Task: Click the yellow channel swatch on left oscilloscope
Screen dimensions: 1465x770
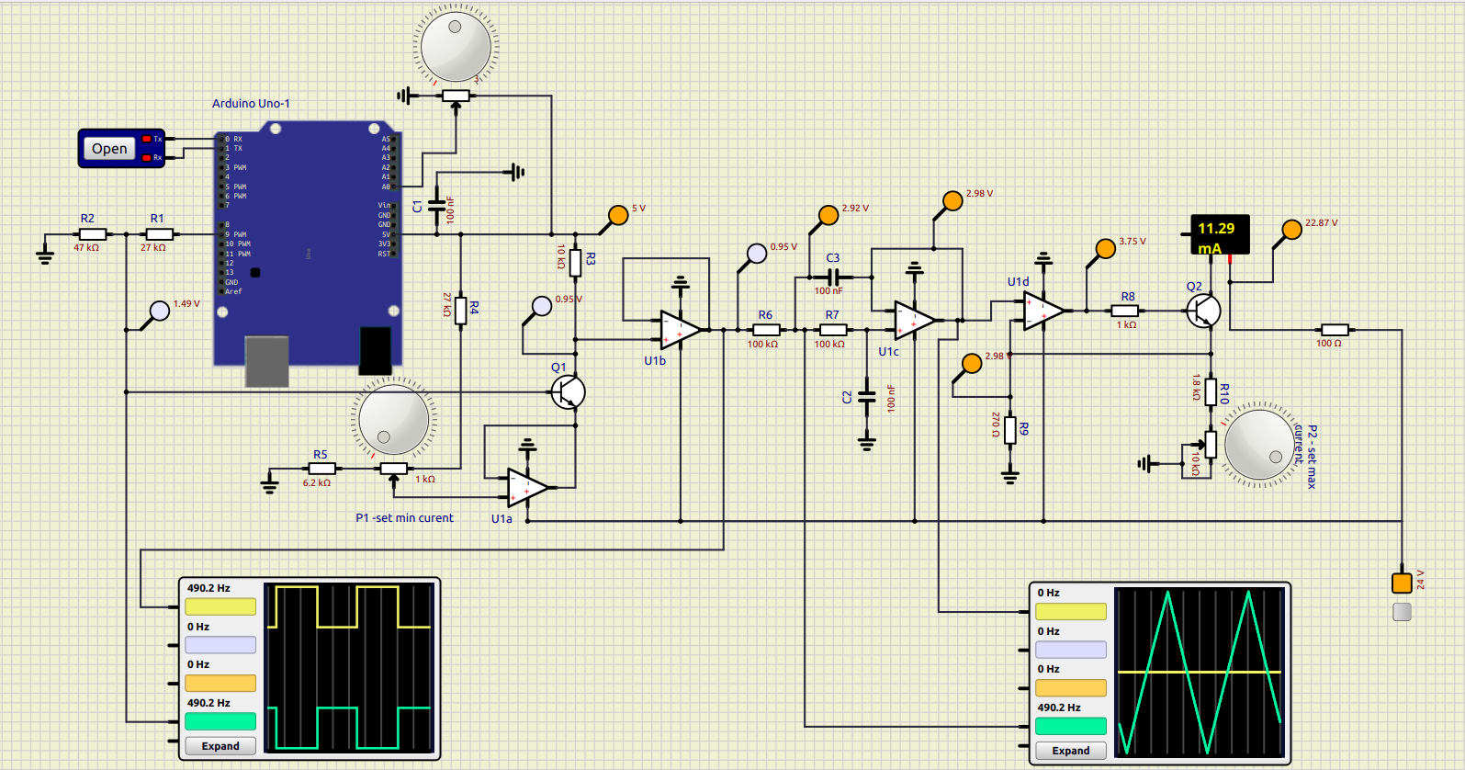Action: (220, 606)
